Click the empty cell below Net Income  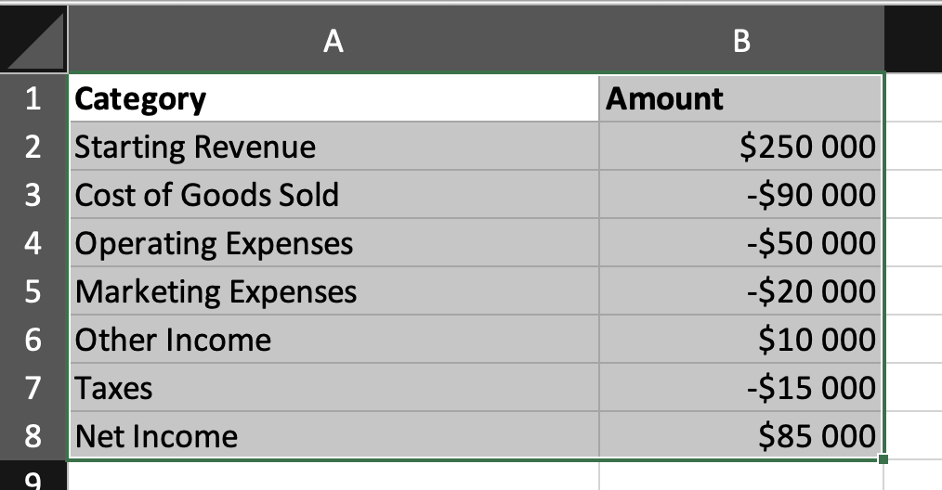click(334, 477)
